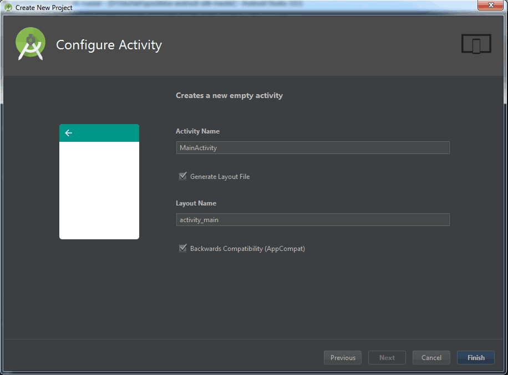The image size is (508, 375).
Task: Click the Activity Name label
Action: click(197, 131)
